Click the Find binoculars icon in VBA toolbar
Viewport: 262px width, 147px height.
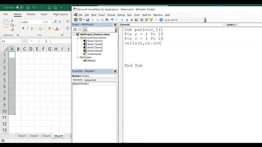click(x=107, y=20)
